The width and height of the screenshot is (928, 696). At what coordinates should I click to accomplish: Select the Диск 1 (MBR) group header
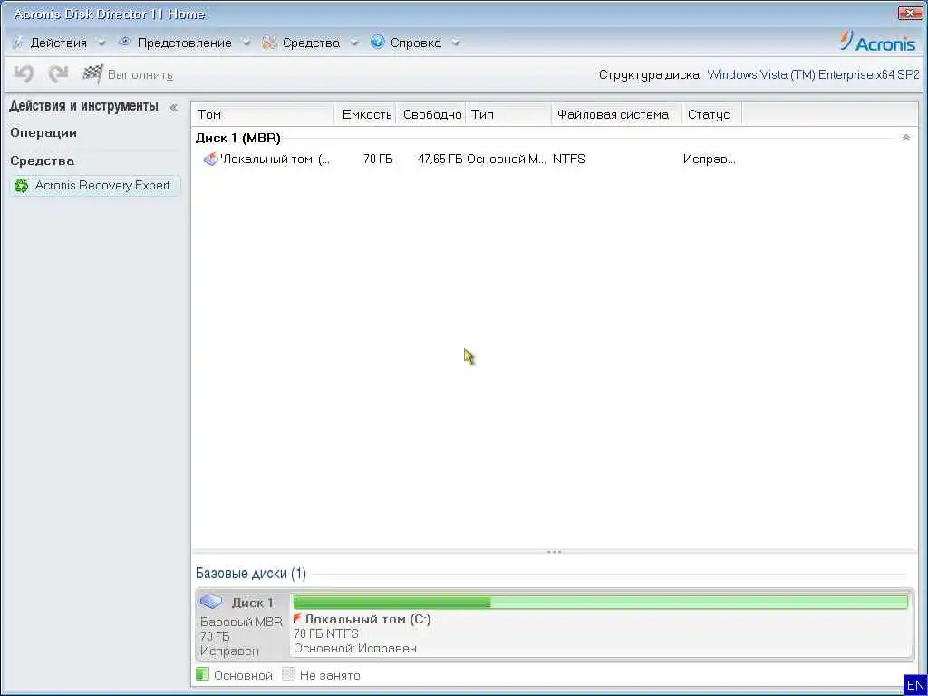tap(238, 138)
